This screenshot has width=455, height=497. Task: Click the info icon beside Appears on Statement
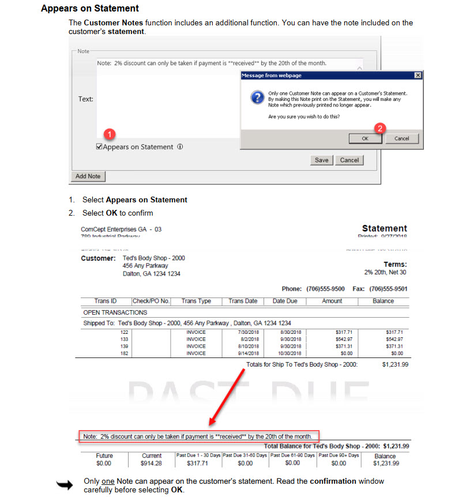180,147
